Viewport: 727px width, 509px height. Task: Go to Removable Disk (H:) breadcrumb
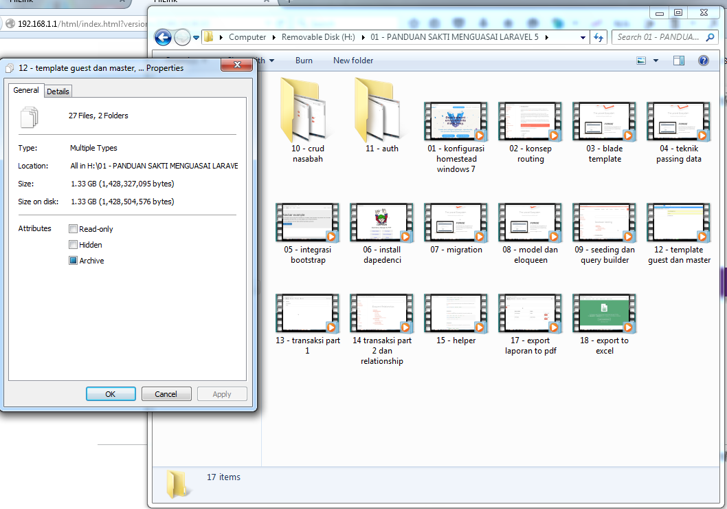tap(318, 37)
